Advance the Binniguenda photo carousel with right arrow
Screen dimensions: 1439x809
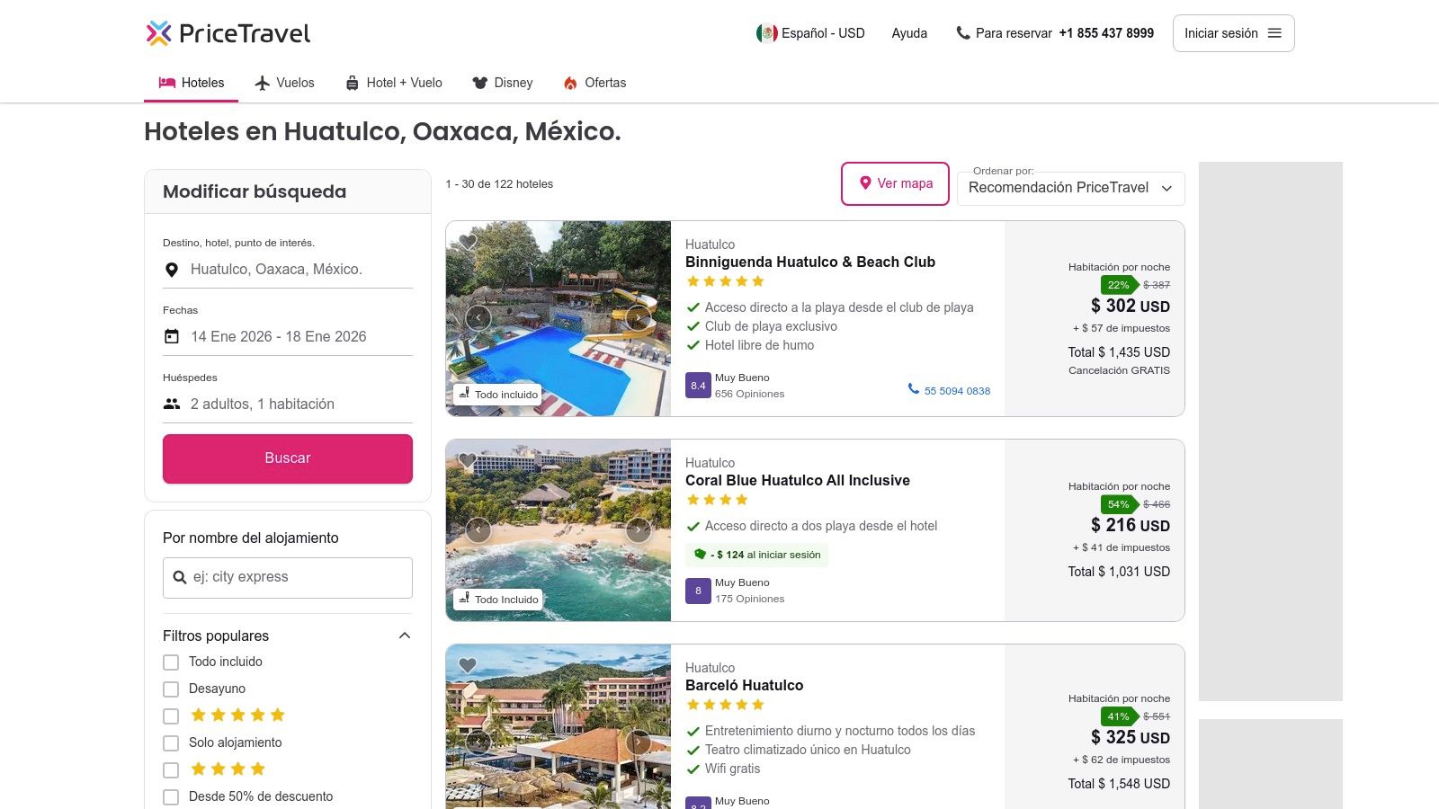point(639,318)
